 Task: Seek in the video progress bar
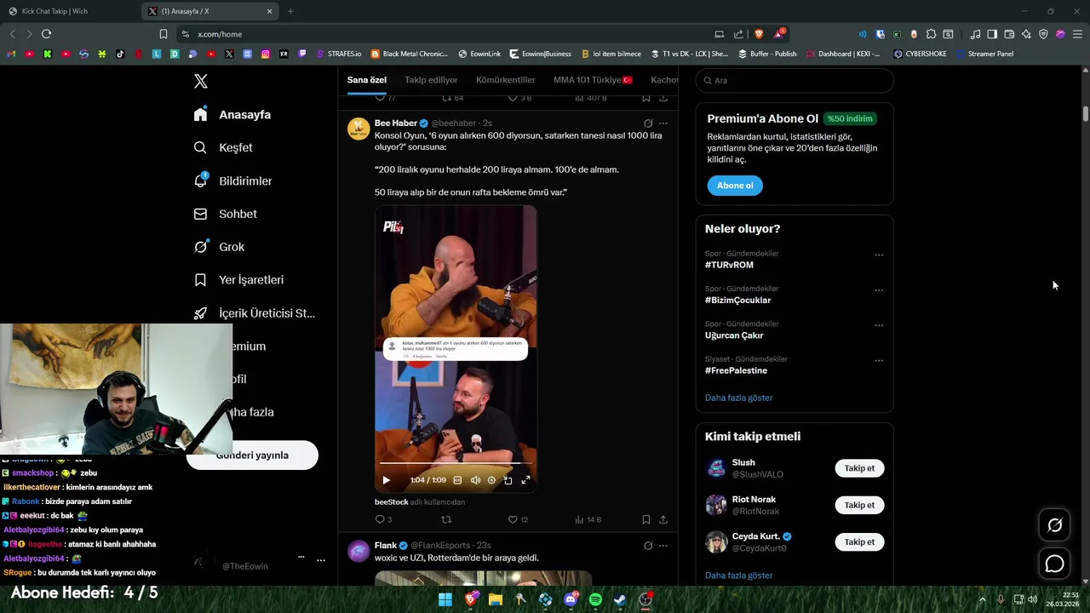click(456, 463)
